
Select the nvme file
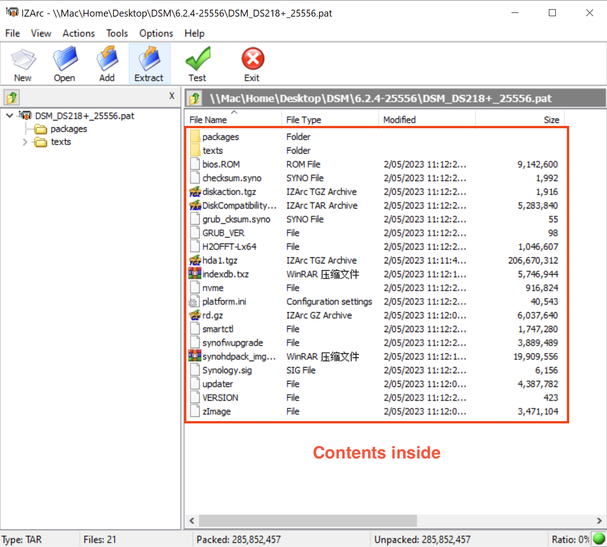point(213,288)
